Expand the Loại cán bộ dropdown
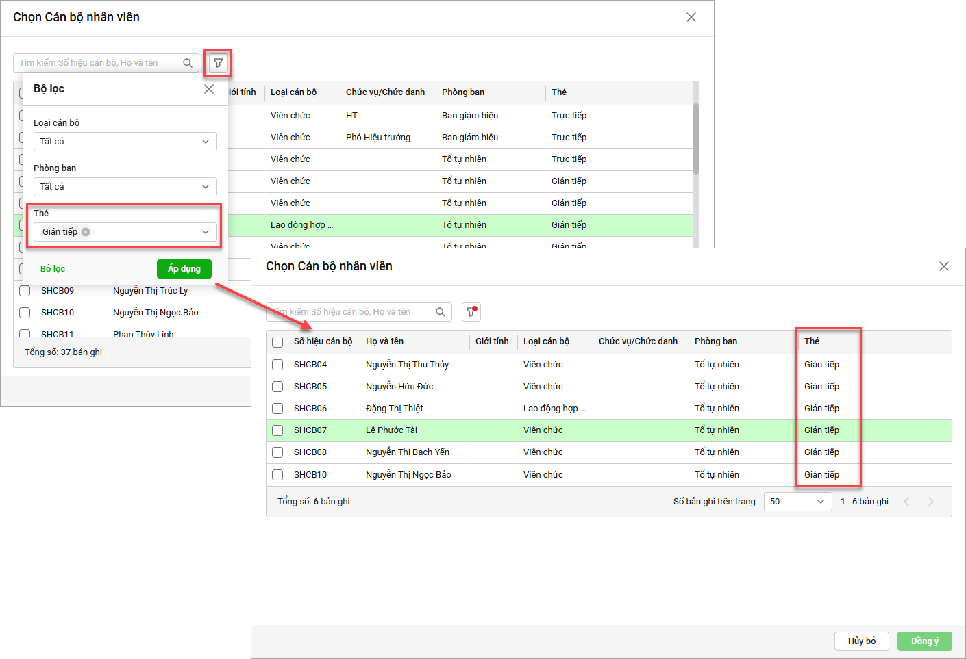This screenshot has height=659, width=966. [x=206, y=142]
